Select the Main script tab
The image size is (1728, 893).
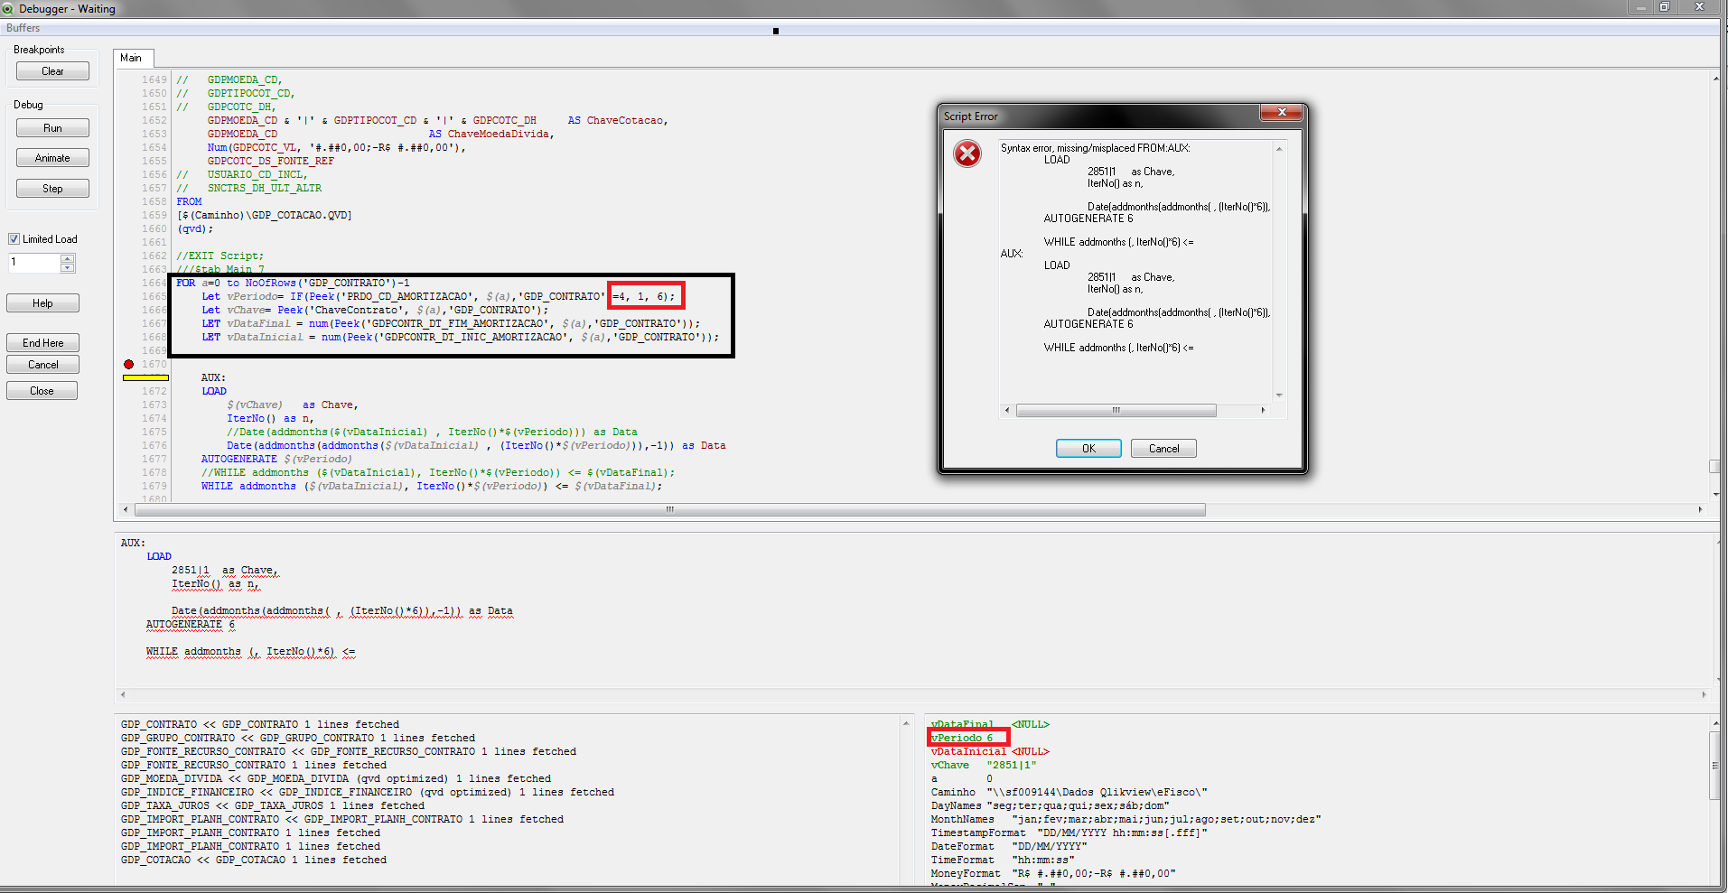tap(132, 58)
